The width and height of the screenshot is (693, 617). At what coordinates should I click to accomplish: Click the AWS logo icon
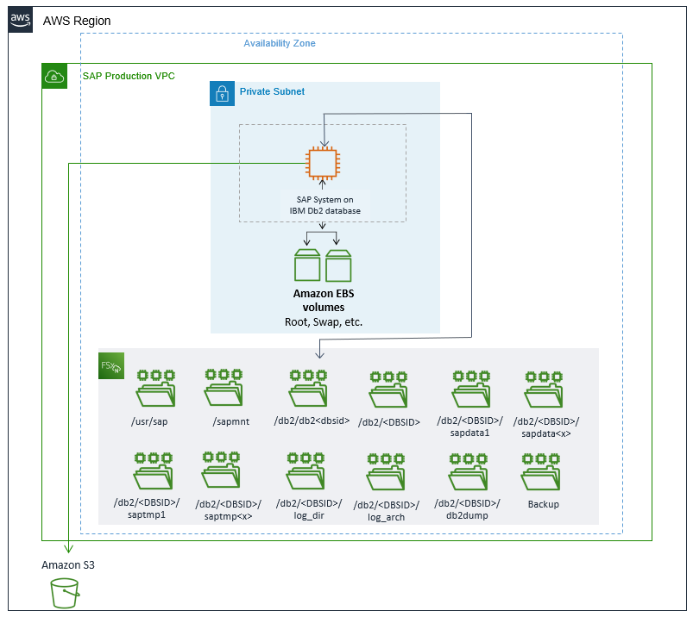[19, 19]
